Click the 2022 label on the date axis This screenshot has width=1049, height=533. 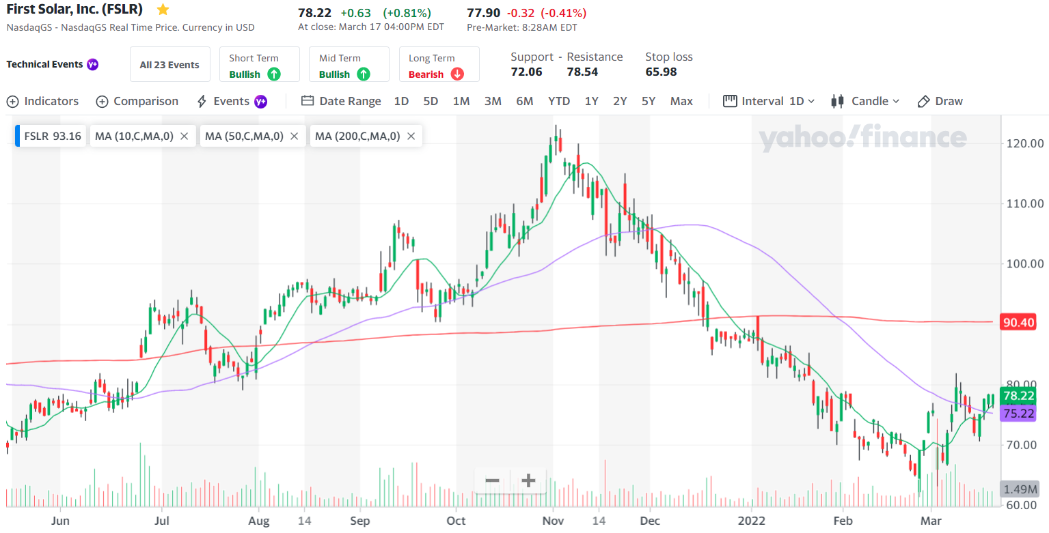[752, 521]
